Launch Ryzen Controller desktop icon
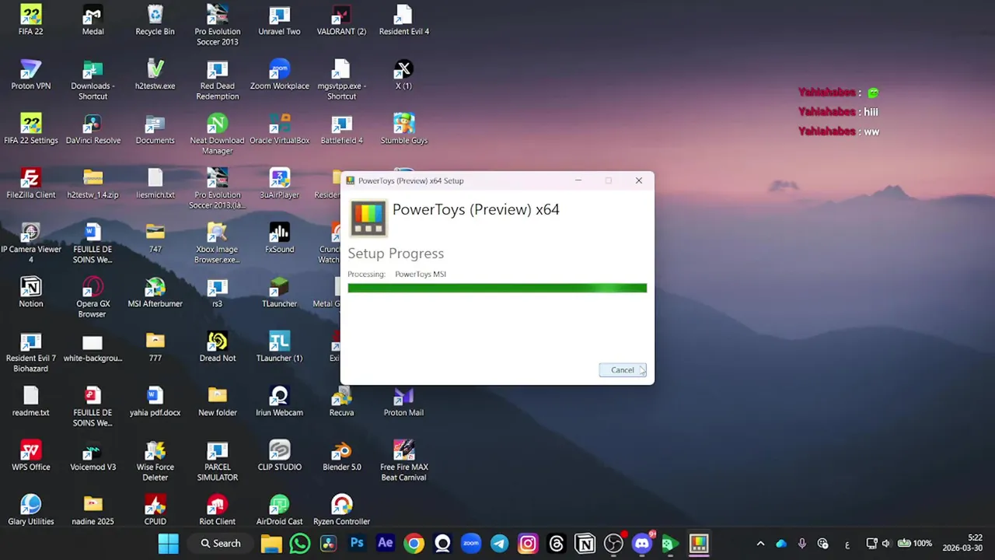The width and height of the screenshot is (995, 560). point(342,509)
